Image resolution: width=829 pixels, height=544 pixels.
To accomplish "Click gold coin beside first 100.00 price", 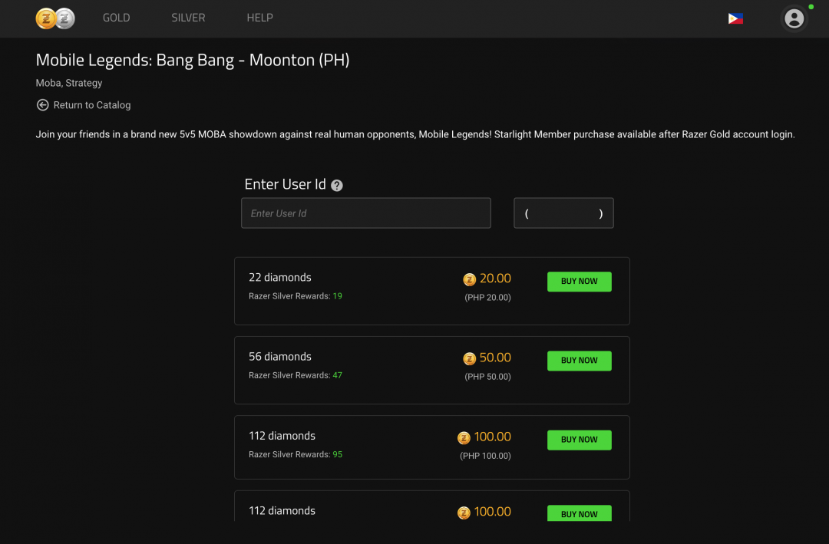I will pyautogui.click(x=464, y=438).
